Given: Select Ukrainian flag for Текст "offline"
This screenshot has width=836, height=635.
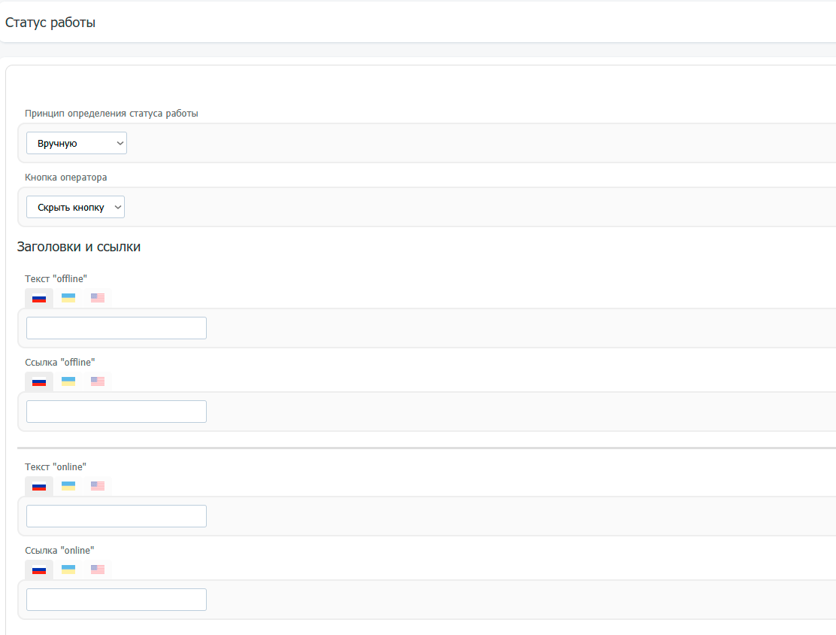Looking at the screenshot, I should tap(68, 298).
